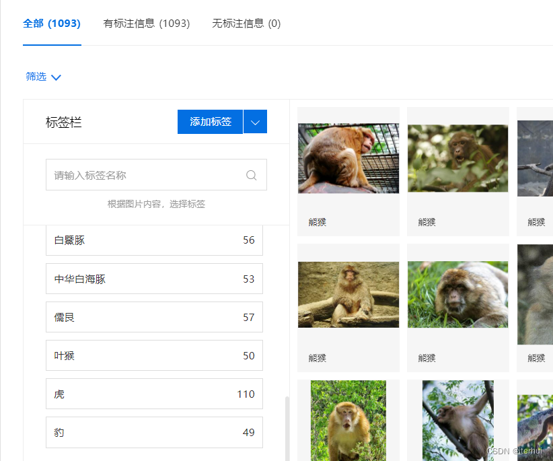Select the 全部 tab
The image size is (553, 461).
tap(52, 23)
